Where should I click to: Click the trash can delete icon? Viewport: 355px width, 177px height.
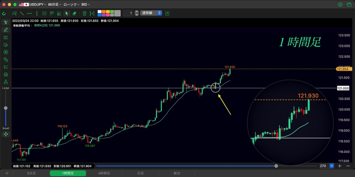coord(85,13)
